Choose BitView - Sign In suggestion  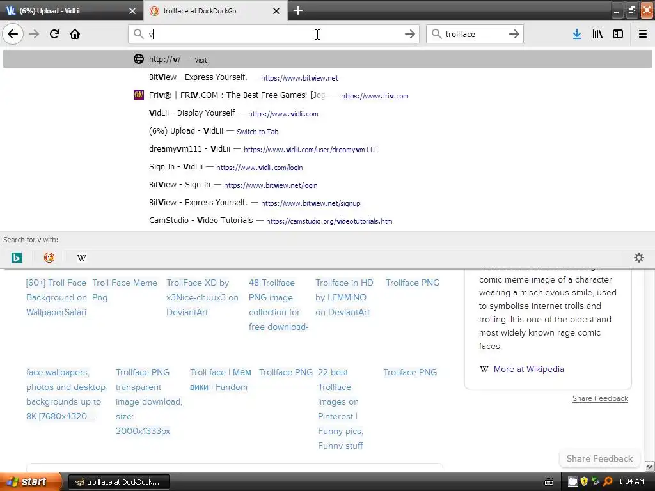[327, 185]
